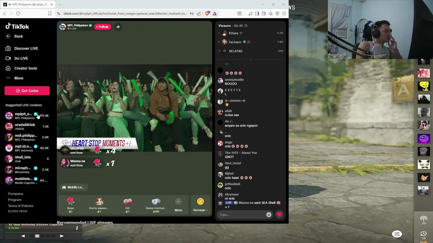Open the TikTok logo home link
The image size is (433, 243).
click(x=17, y=26)
